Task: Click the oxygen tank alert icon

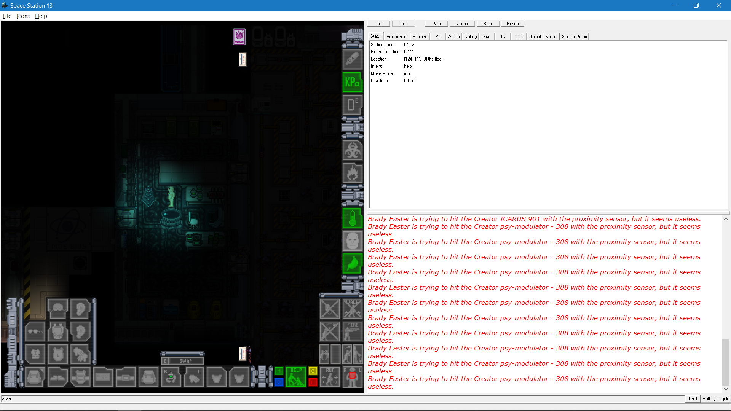Action: (352, 60)
